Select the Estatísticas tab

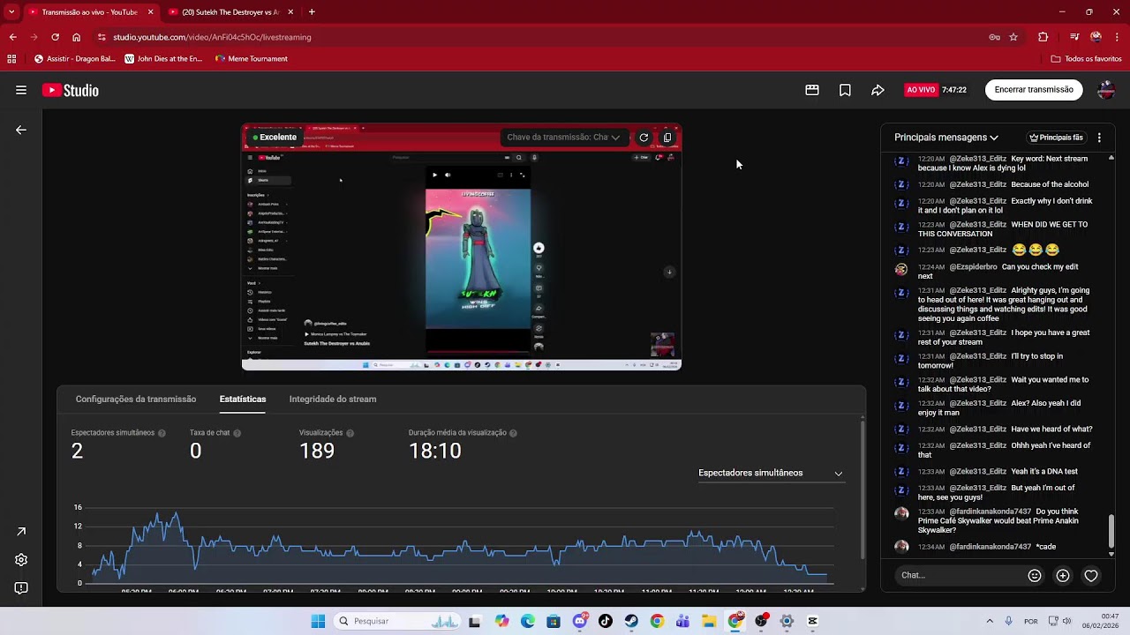243,400
